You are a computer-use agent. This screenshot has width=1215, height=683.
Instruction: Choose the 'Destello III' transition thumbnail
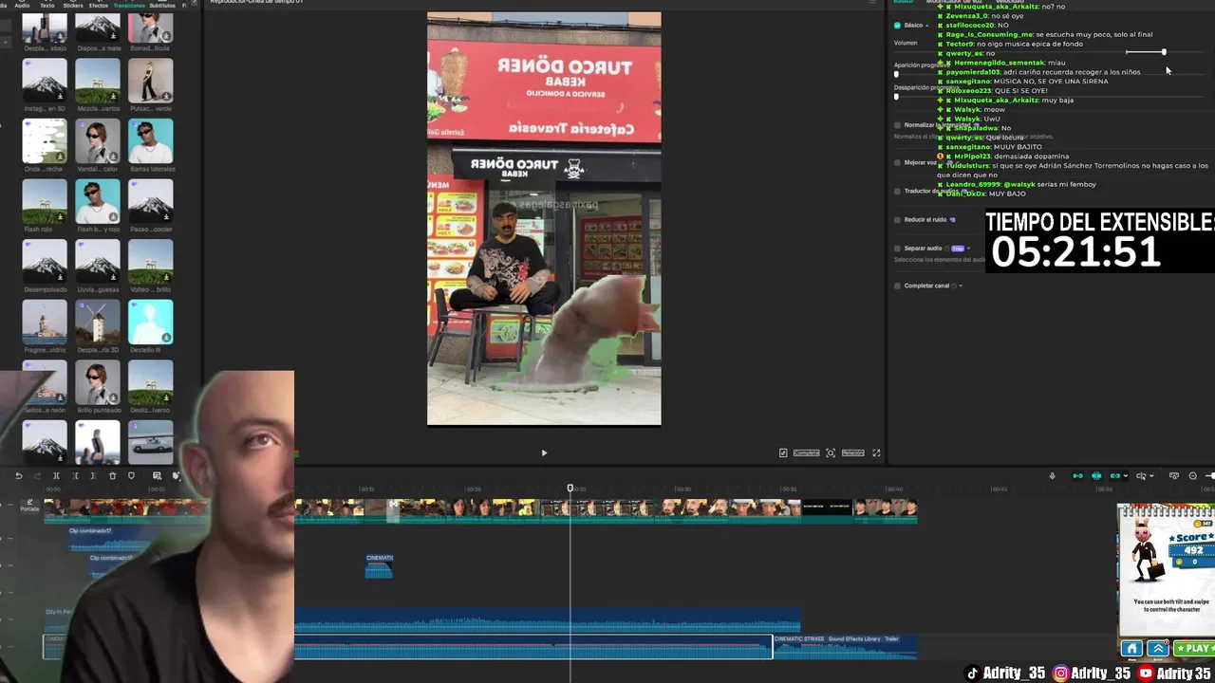pyautogui.click(x=151, y=322)
